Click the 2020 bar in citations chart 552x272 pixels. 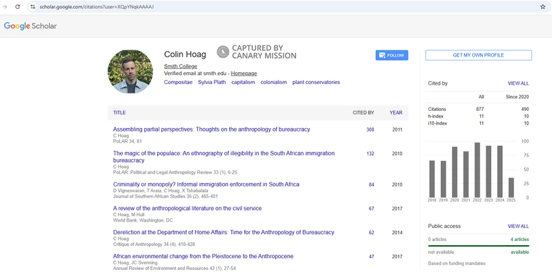pos(455,172)
